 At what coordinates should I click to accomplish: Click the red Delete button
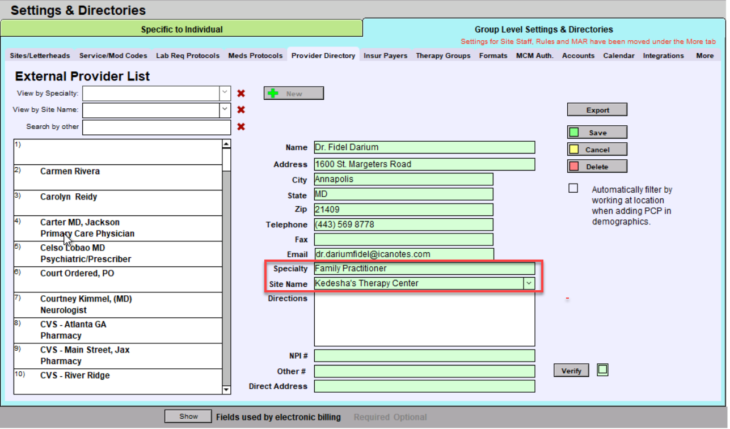pyautogui.click(x=597, y=167)
